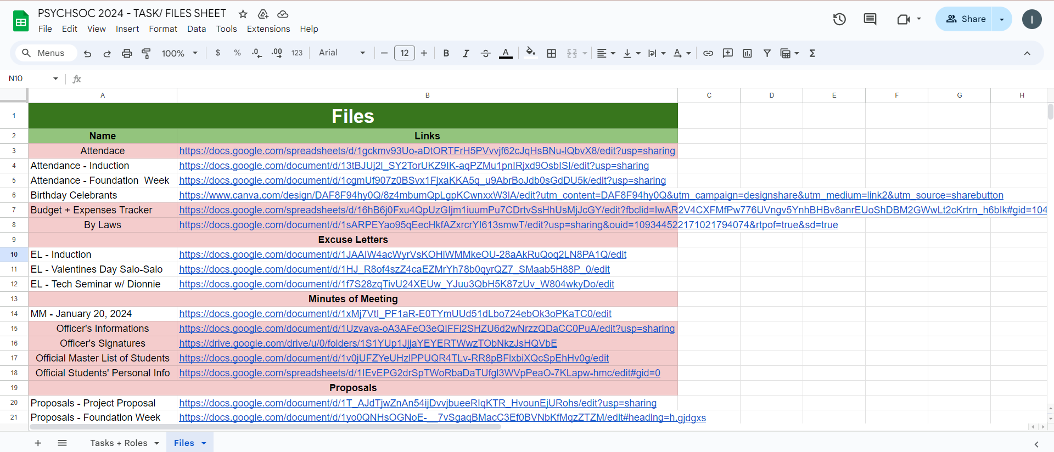Open the Arial font dropdown
The image size is (1054, 452).
[x=342, y=53]
